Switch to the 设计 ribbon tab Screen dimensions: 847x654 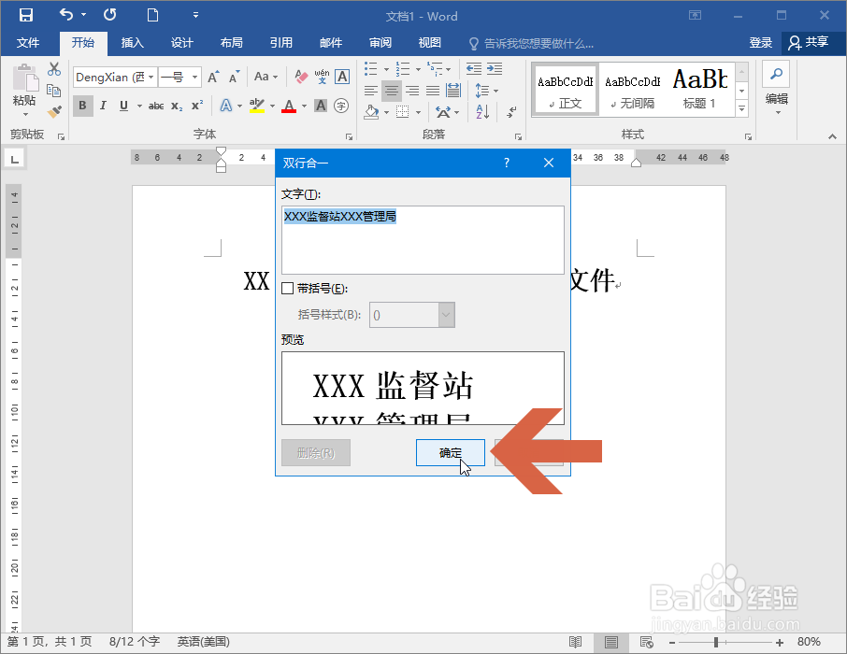181,43
